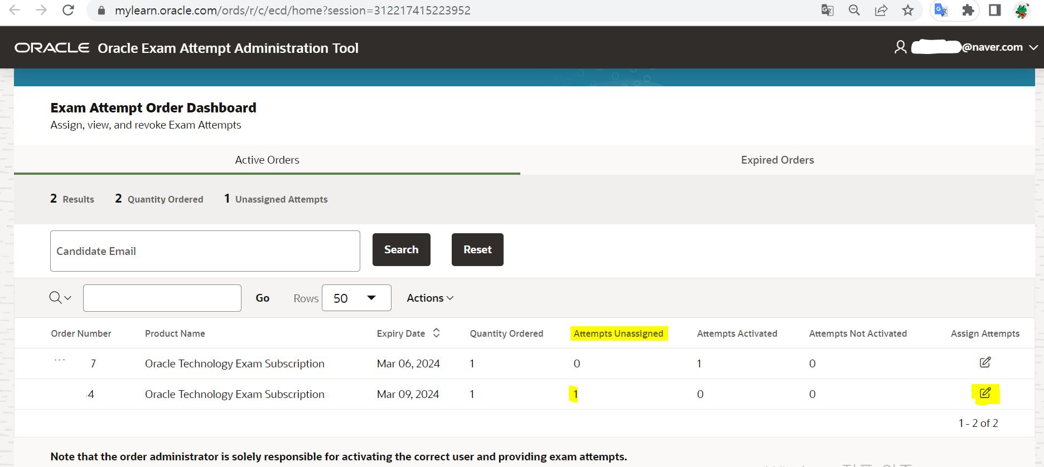Click the Search button
This screenshot has height=467, width=1044.
click(402, 249)
